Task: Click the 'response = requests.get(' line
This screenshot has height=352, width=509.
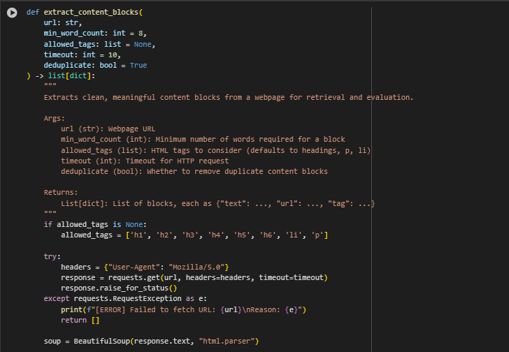Action: coord(194,278)
